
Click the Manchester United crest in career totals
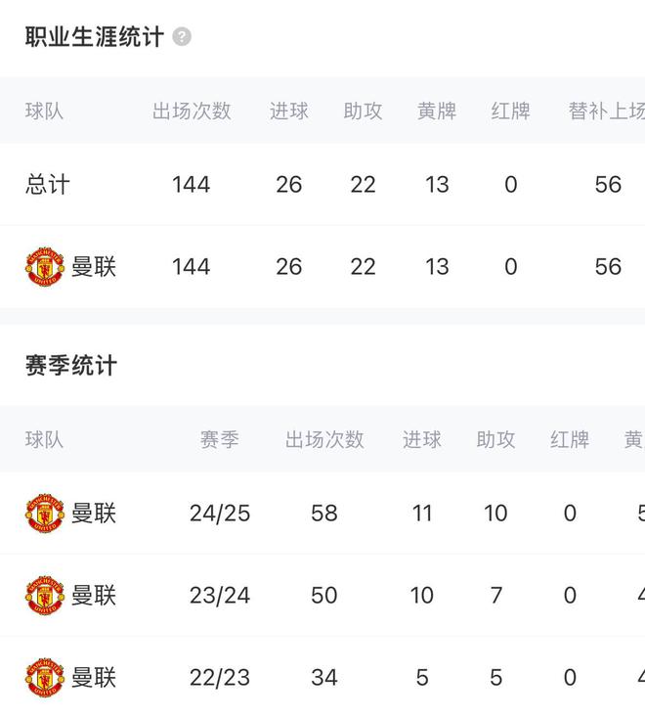pyautogui.click(x=44, y=266)
